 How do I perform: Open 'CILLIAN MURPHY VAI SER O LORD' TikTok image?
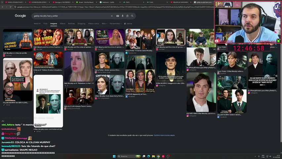(18, 79)
